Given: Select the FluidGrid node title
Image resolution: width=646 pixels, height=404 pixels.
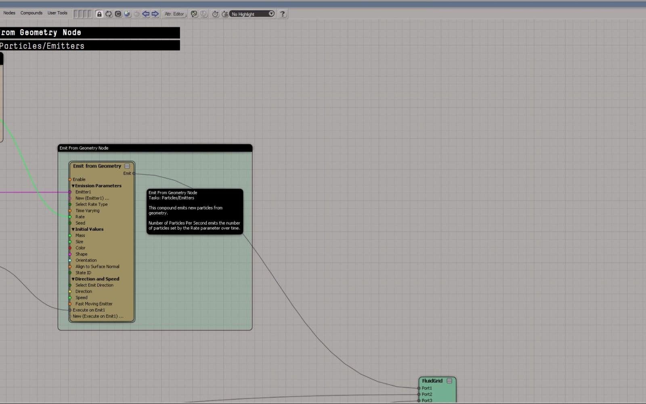Looking at the screenshot, I should pyautogui.click(x=432, y=381).
